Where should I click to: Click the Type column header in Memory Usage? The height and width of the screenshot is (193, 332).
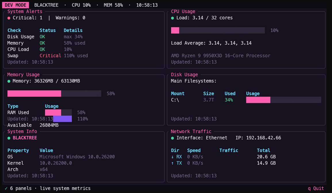[x=13, y=106]
